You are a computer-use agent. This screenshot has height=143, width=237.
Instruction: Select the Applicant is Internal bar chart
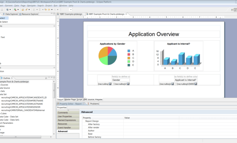[179, 56]
